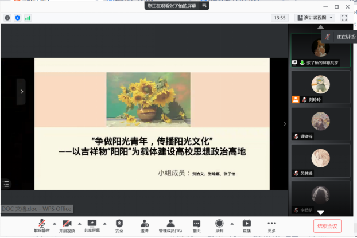Start sharing with 共享屏幕 icon
Screen dimensions: 357x238
point(91,223)
